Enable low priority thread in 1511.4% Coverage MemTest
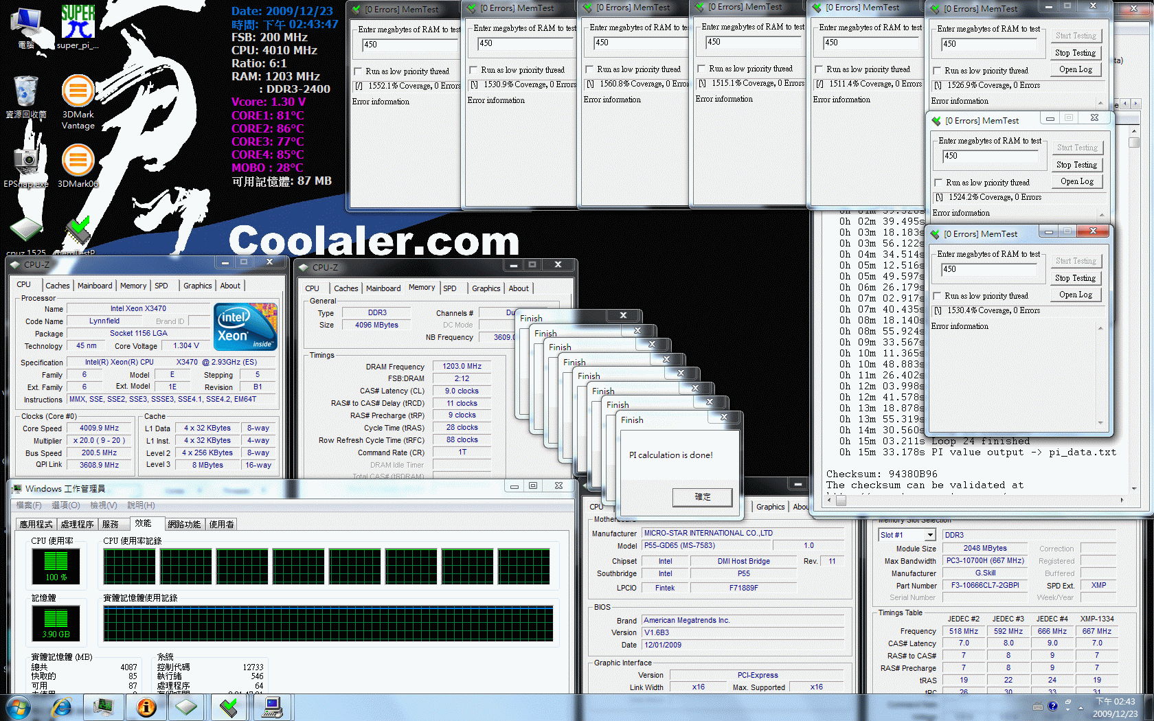Viewport: 1154px width, 721px height. click(x=819, y=69)
